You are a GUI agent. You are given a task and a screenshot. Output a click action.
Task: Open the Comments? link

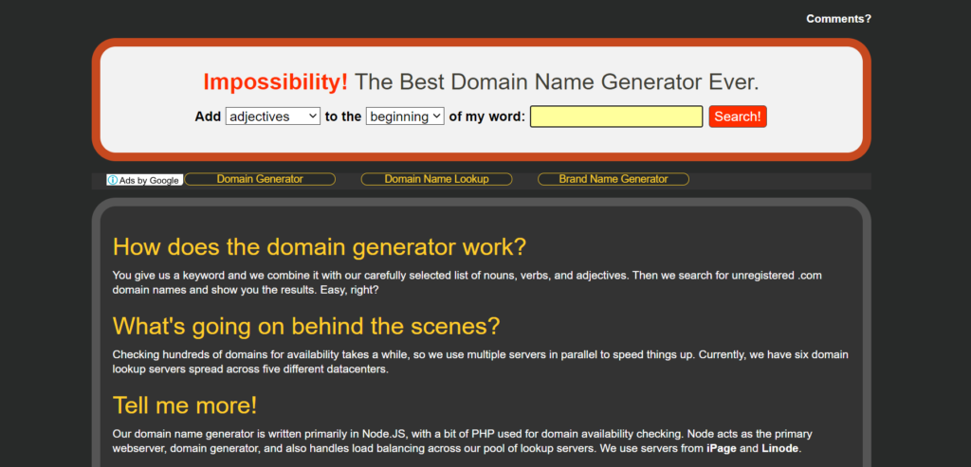point(838,18)
